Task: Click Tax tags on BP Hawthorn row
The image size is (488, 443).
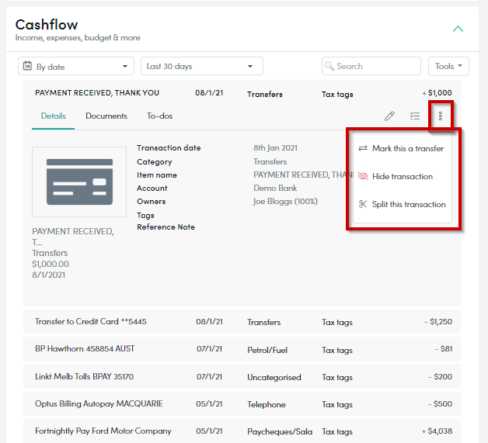Action: click(x=337, y=351)
